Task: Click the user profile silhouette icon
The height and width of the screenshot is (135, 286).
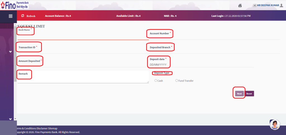Action: (282, 6)
